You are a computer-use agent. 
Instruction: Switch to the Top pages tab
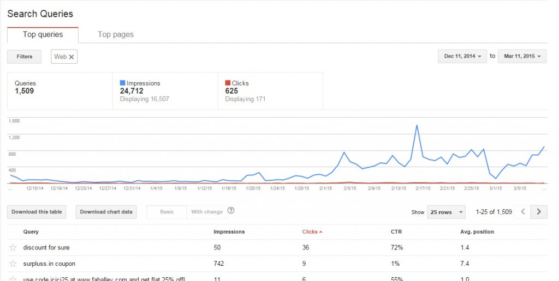116,34
